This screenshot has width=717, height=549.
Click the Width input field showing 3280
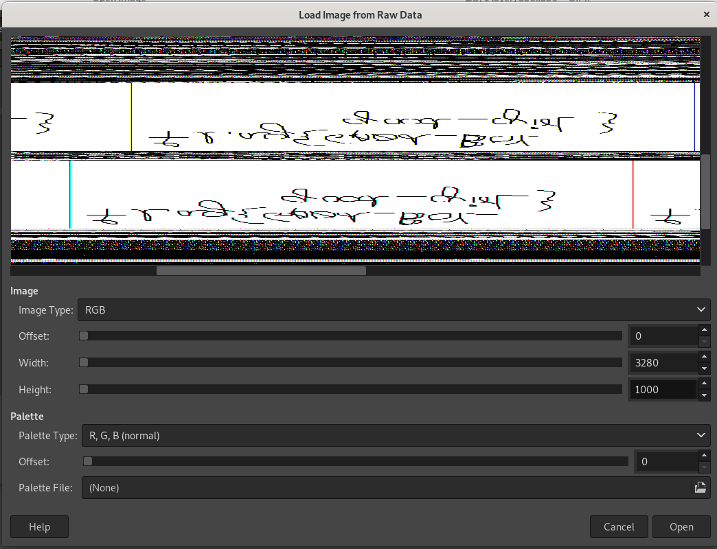(x=663, y=362)
